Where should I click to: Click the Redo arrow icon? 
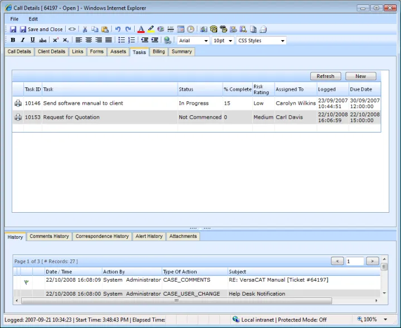[128, 30]
